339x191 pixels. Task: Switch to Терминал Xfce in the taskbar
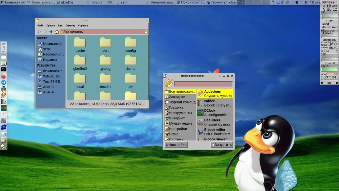(222, 2)
